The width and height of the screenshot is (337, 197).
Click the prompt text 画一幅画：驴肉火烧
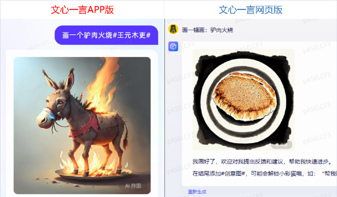(207, 30)
